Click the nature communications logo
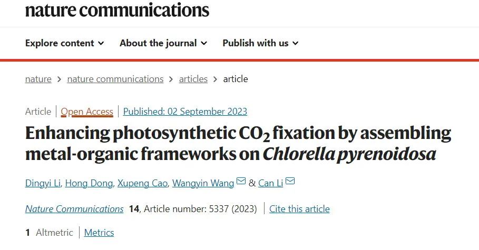The image size is (479, 250). point(117,9)
